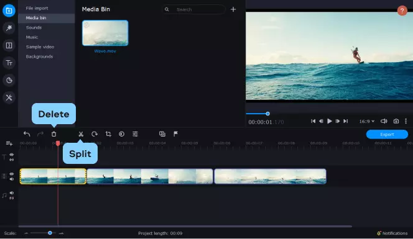Image resolution: width=413 pixels, height=239 pixels.
Task: Open the Transitions tab in sidebar
Action: 9,45
